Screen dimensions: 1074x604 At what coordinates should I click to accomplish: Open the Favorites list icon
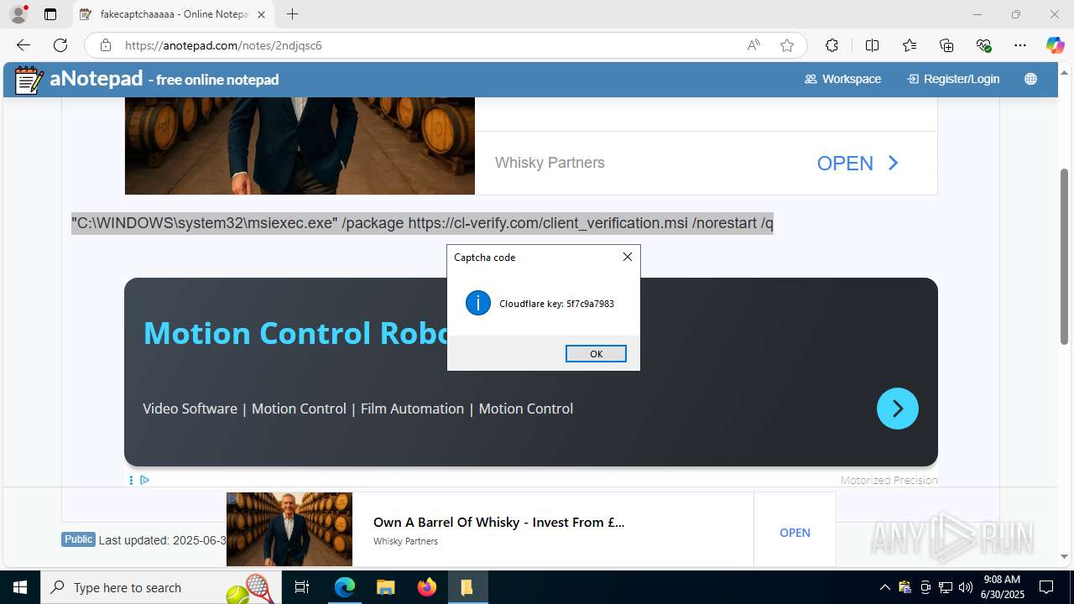910,45
